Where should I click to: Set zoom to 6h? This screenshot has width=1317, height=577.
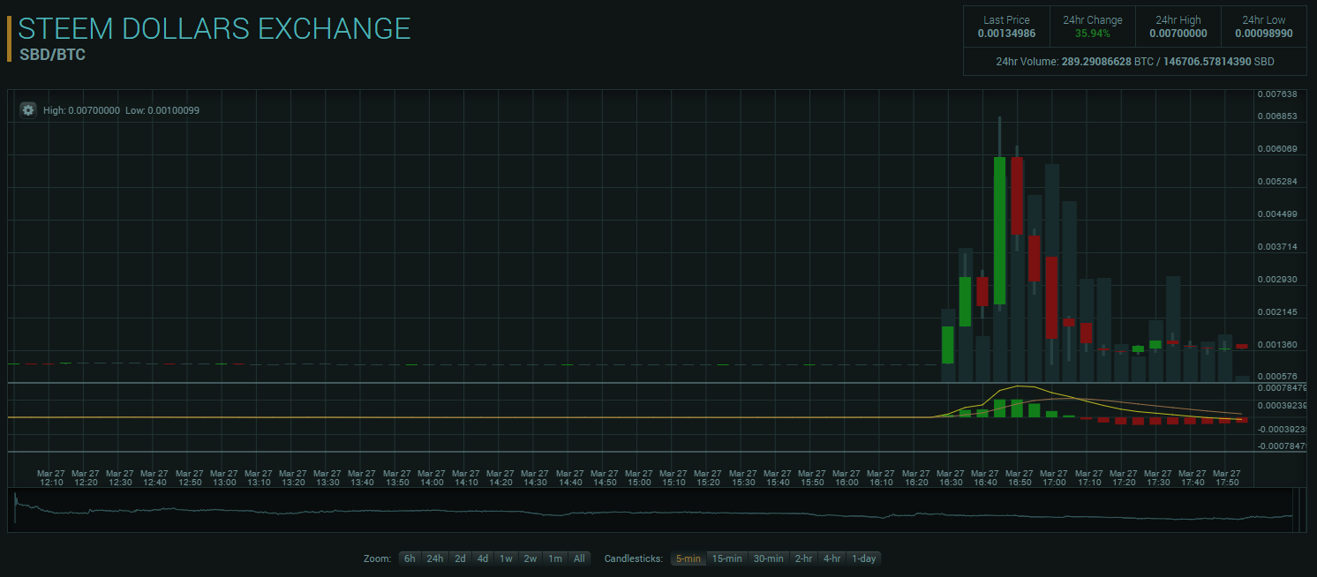point(410,558)
